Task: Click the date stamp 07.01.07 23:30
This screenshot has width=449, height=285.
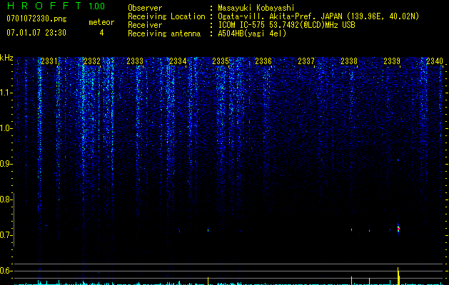Action: [x=36, y=33]
